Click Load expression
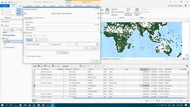 click(x=29, y=36)
